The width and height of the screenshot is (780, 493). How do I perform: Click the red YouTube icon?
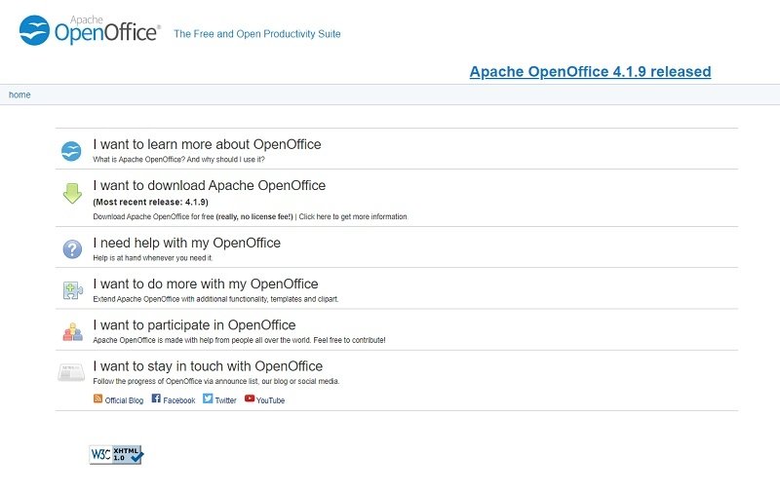point(250,398)
